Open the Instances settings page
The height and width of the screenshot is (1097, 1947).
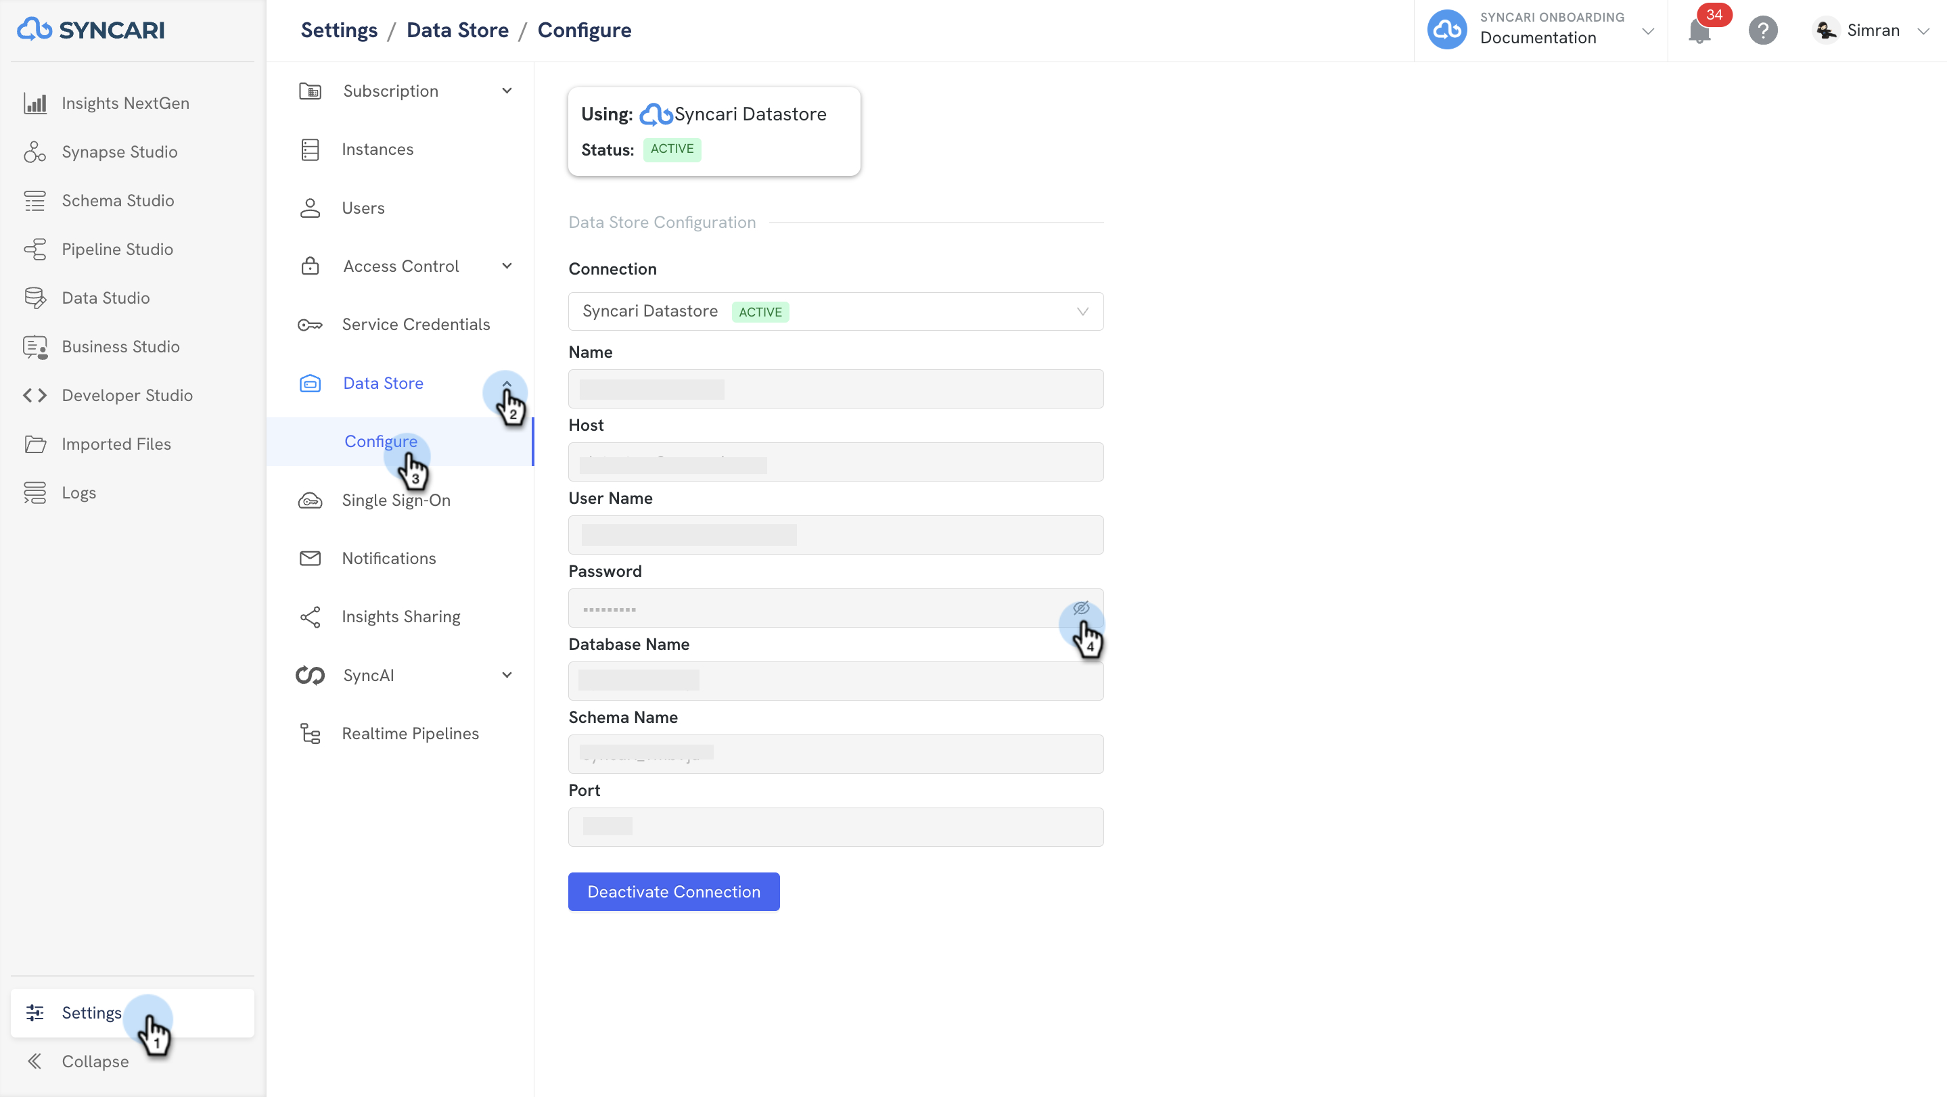point(377,149)
